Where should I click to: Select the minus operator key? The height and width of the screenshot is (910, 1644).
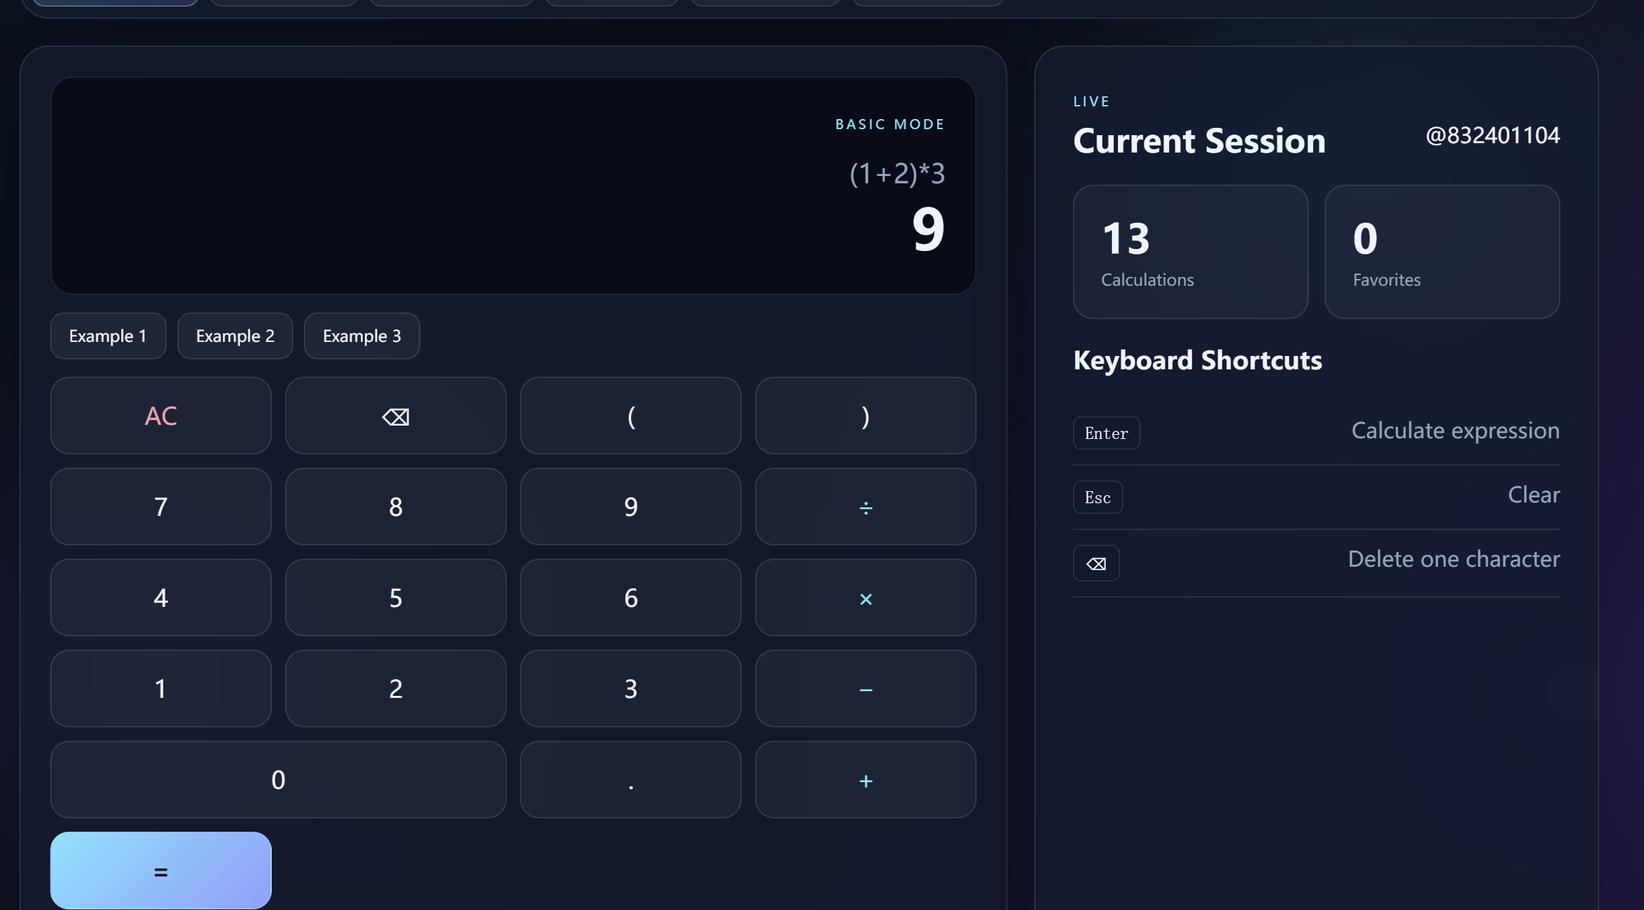coord(866,689)
